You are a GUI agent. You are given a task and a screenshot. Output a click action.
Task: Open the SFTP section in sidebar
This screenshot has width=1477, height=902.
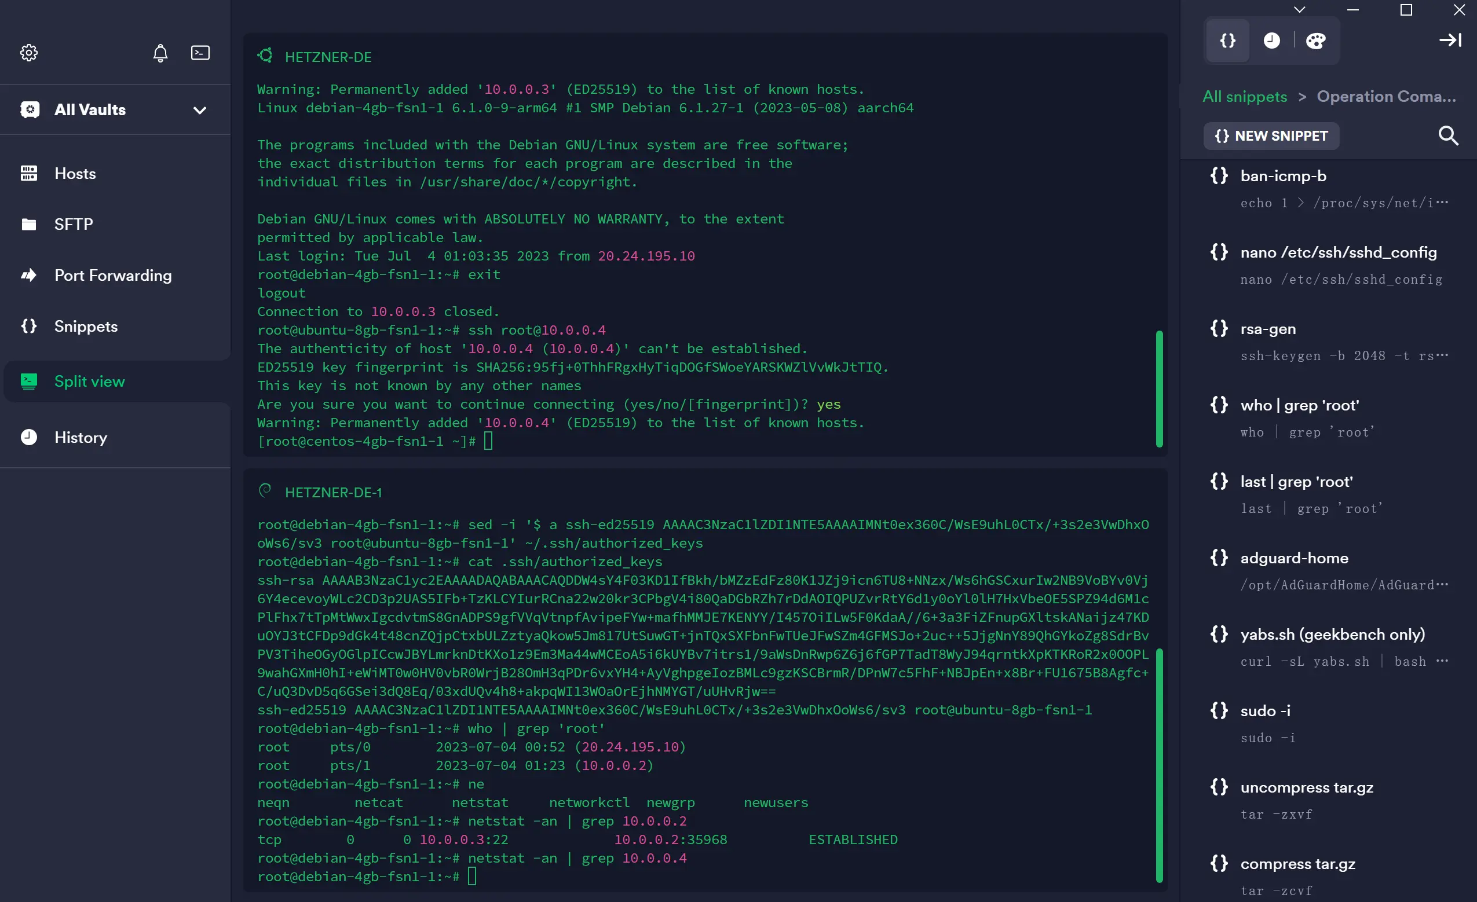(x=73, y=223)
